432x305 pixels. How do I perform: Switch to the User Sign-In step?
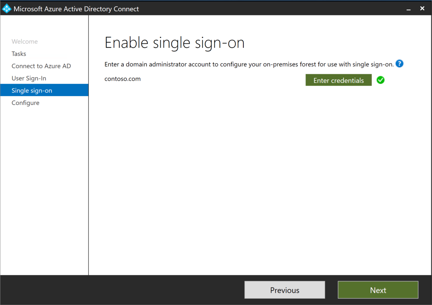point(29,78)
